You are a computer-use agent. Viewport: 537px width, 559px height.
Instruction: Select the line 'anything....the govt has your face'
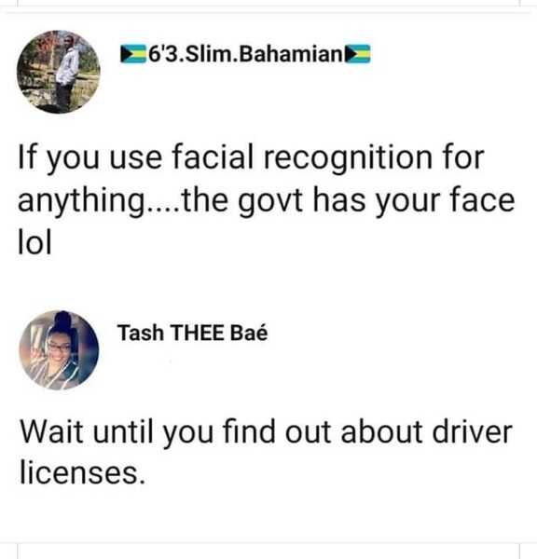267,200
